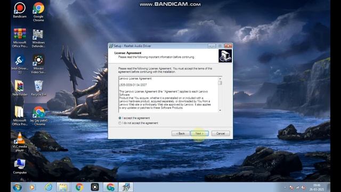
Task: Open the Movavi screen recorder from the taskbar
Action: (x=95, y=187)
